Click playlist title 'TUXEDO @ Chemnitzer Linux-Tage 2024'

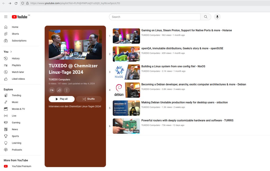(73, 69)
